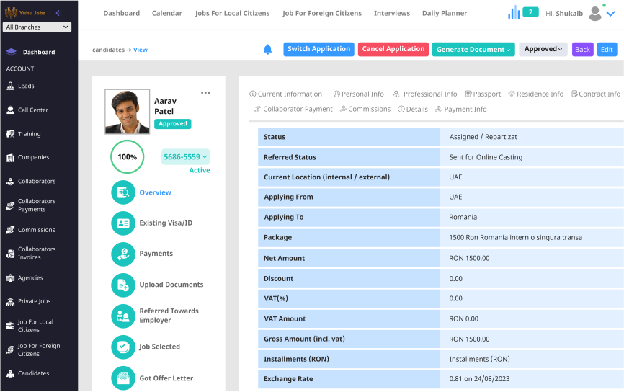Switch to the Passport tab
The image size is (624, 392).
pyautogui.click(x=483, y=94)
